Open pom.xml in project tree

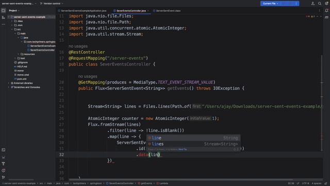tap(20, 79)
